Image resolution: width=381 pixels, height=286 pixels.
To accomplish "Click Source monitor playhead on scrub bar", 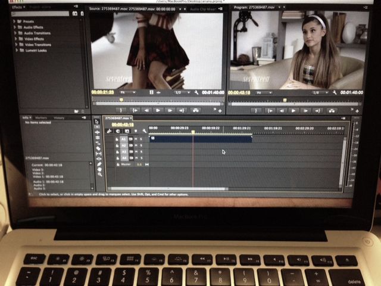I will click(x=121, y=100).
